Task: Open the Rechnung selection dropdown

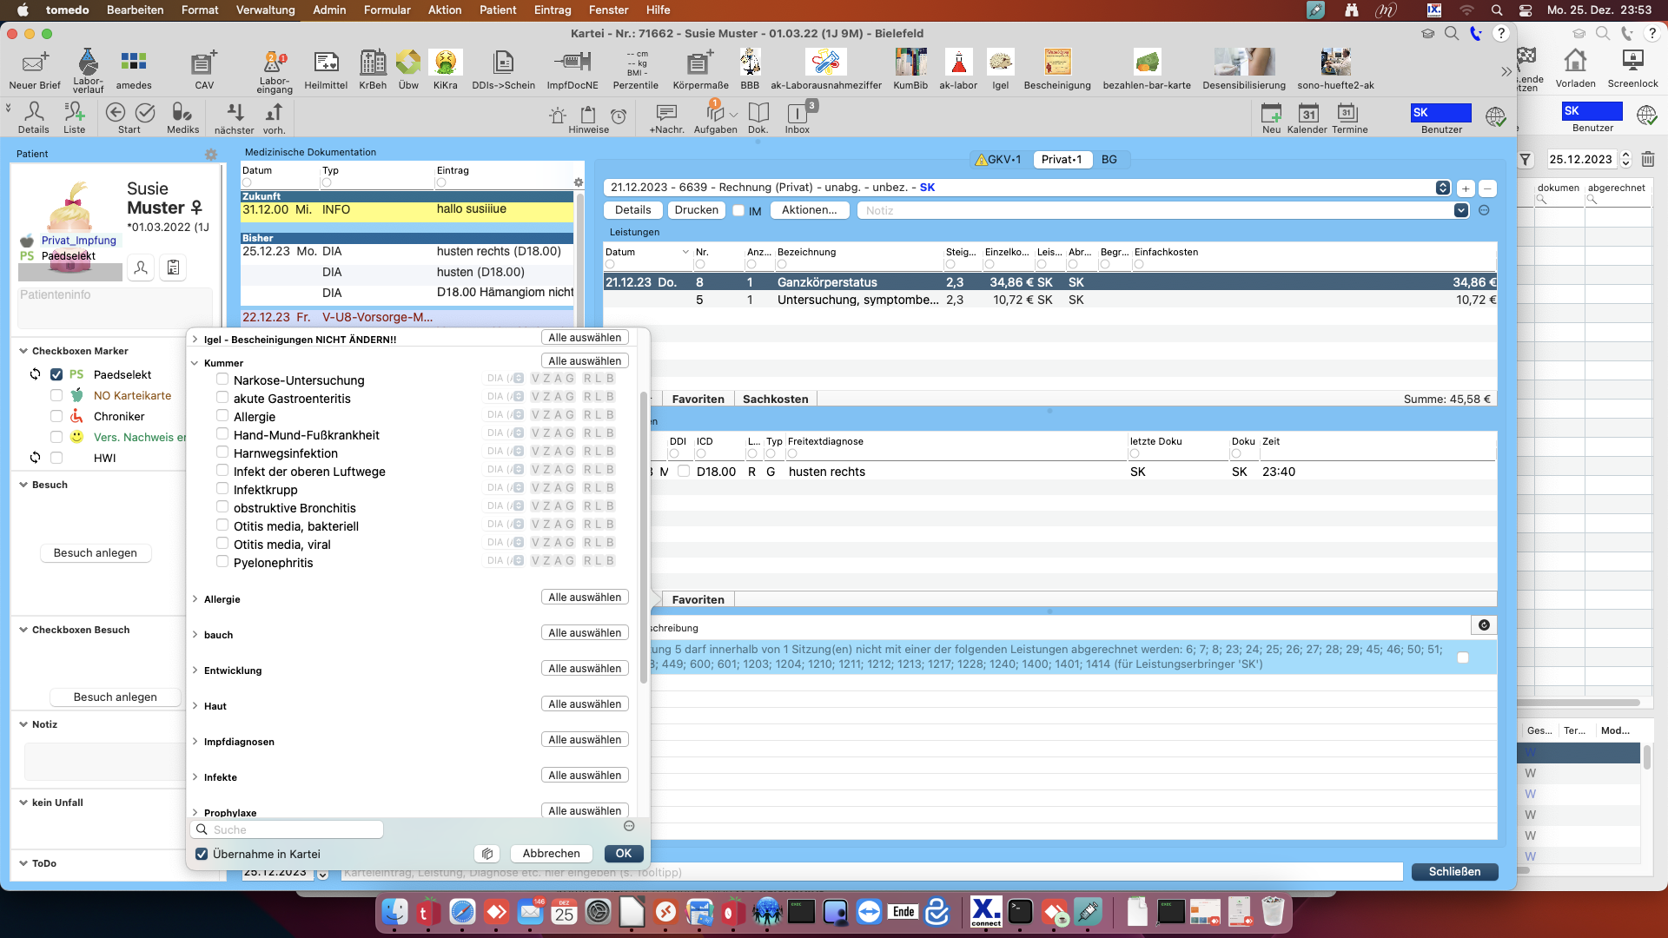Action: tap(1443, 188)
